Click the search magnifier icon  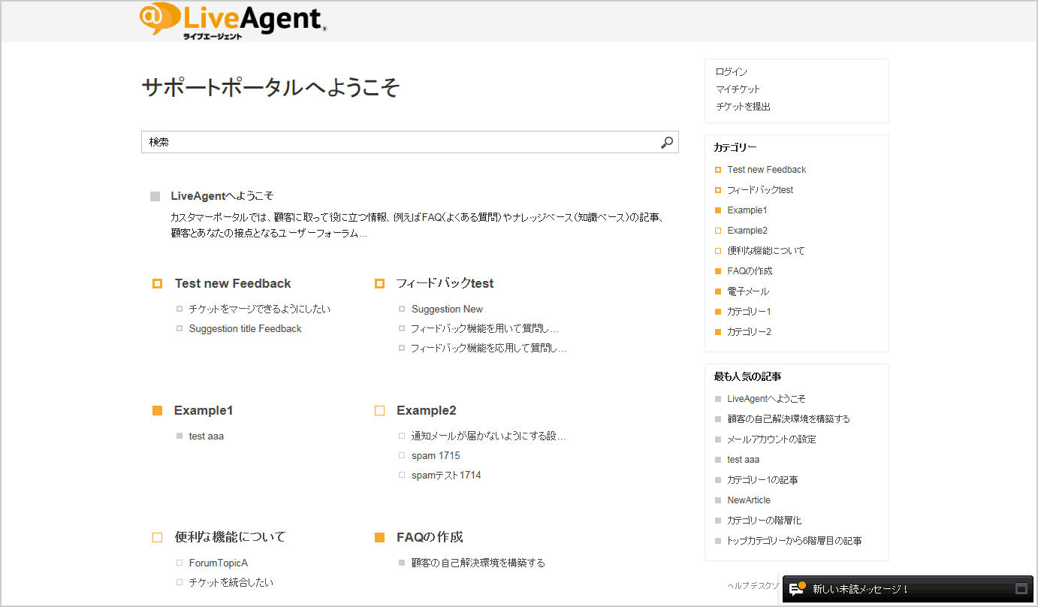click(x=667, y=142)
